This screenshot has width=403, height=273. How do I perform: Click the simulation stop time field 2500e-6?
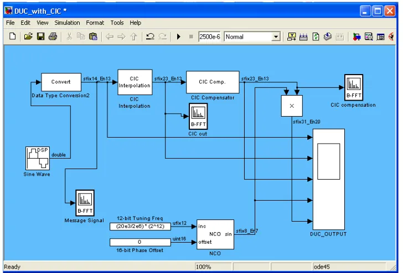209,36
